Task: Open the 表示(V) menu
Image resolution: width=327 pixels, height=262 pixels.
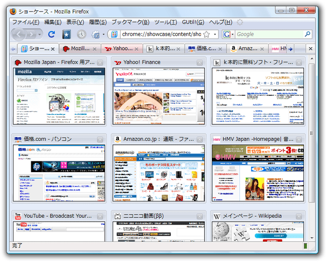Action: click(75, 22)
